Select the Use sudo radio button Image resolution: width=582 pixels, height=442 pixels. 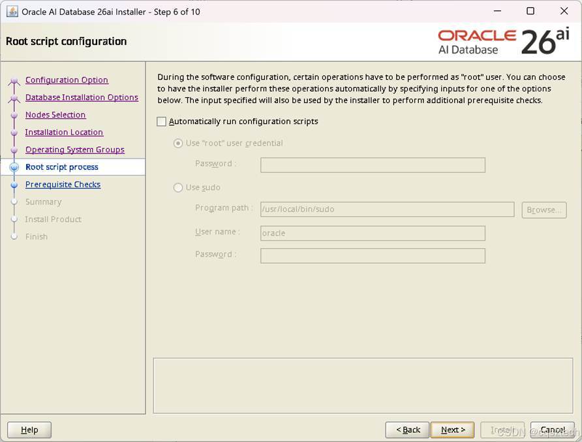click(178, 187)
